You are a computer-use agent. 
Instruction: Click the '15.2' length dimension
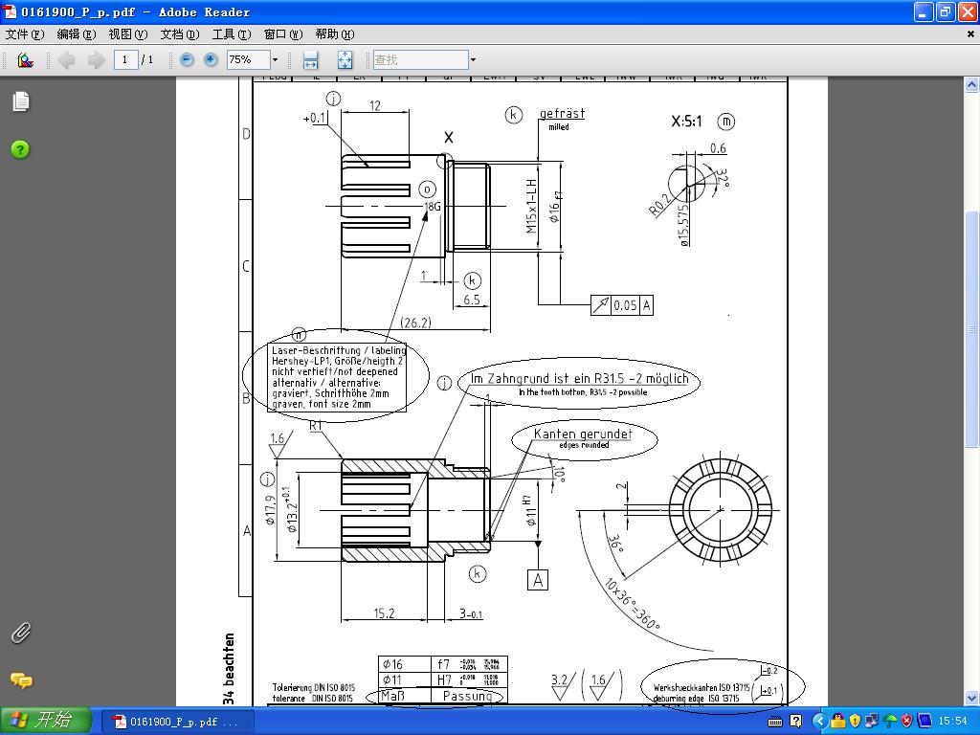point(384,613)
